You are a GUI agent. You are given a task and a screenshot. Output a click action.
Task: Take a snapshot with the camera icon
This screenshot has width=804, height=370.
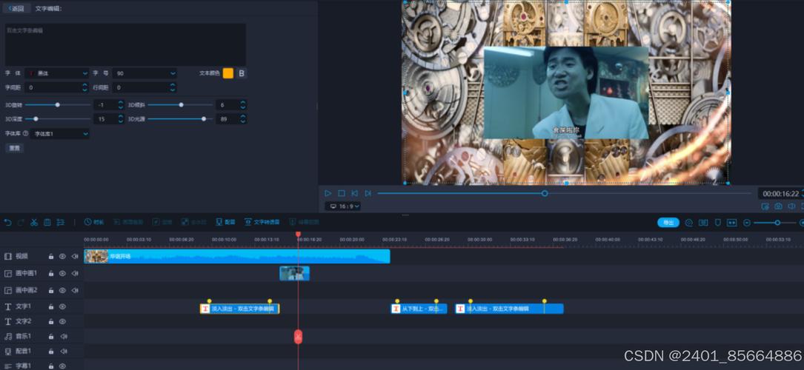click(x=778, y=206)
